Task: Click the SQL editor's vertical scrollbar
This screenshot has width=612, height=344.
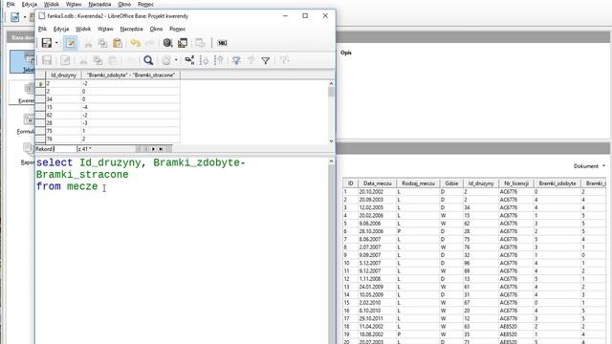Action: pyautogui.click(x=331, y=249)
